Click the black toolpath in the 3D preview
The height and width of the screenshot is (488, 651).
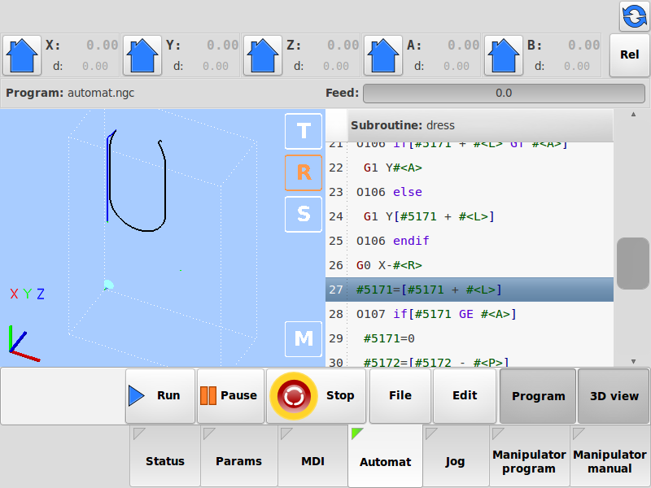[165, 191]
